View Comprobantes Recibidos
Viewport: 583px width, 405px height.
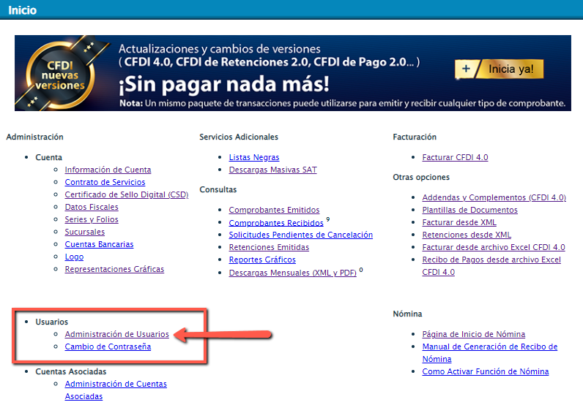pos(276,223)
